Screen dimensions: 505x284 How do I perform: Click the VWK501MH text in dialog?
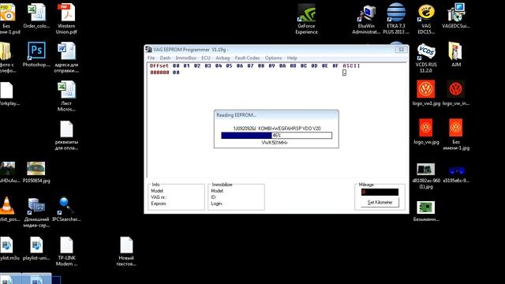pos(275,142)
